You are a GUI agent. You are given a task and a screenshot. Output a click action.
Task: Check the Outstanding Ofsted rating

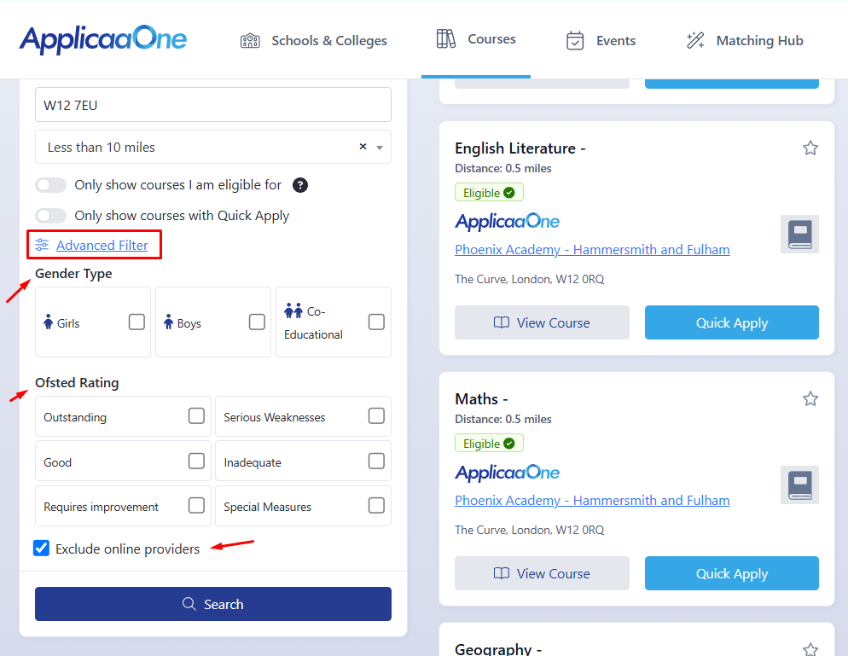click(196, 416)
